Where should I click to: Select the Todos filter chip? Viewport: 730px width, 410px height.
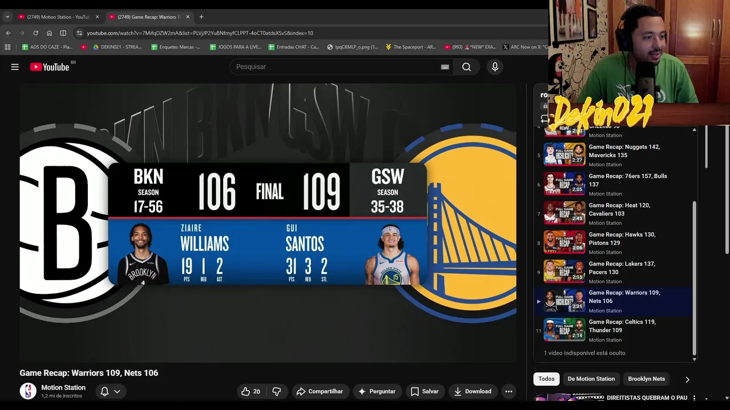tap(546, 379)
